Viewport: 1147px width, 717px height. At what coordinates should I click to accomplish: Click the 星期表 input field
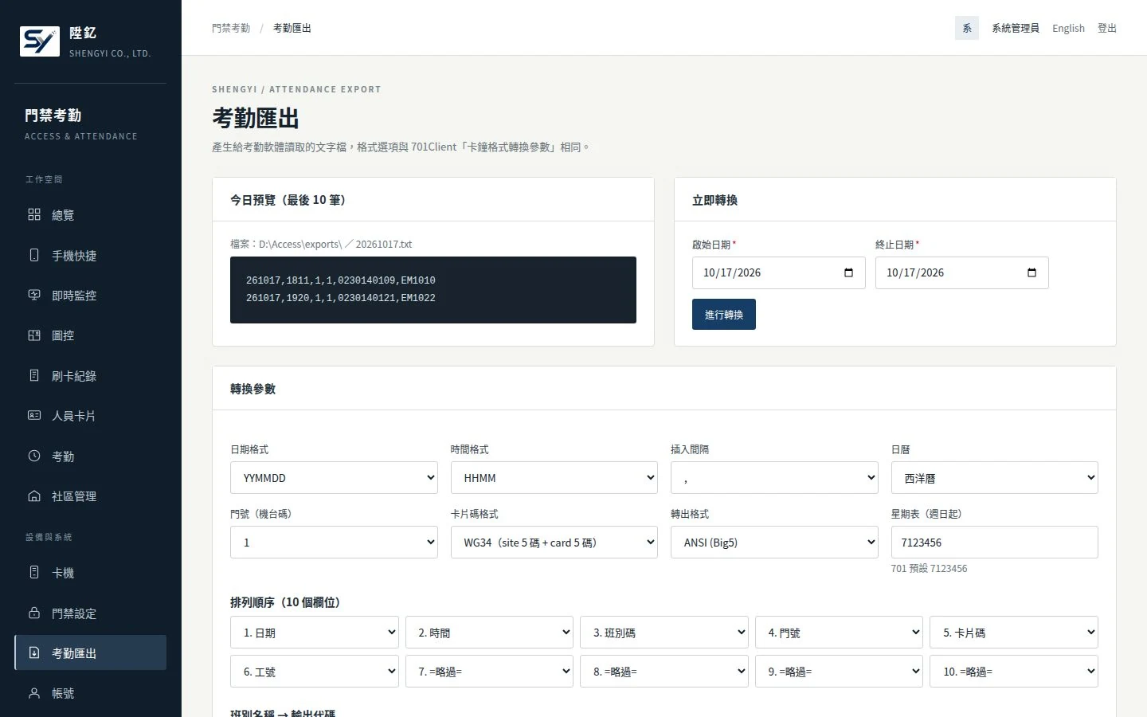click(x=995, y=543)
